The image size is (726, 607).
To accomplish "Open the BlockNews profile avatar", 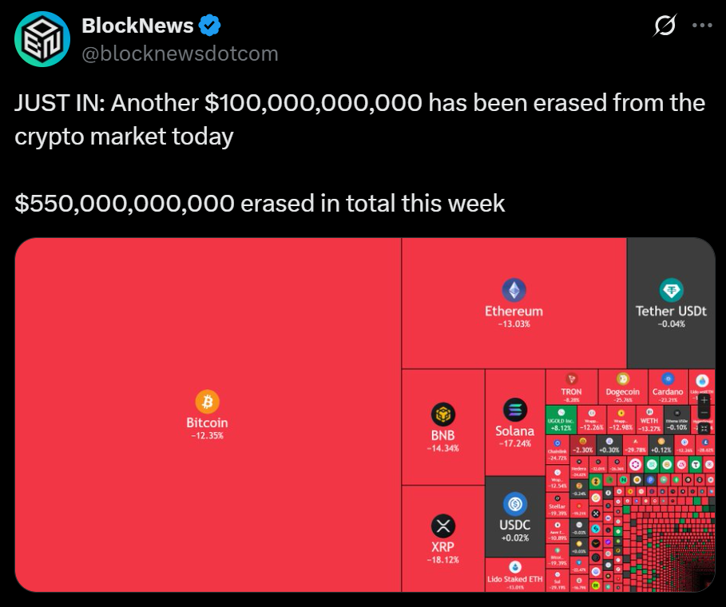I will pos(42,39).
